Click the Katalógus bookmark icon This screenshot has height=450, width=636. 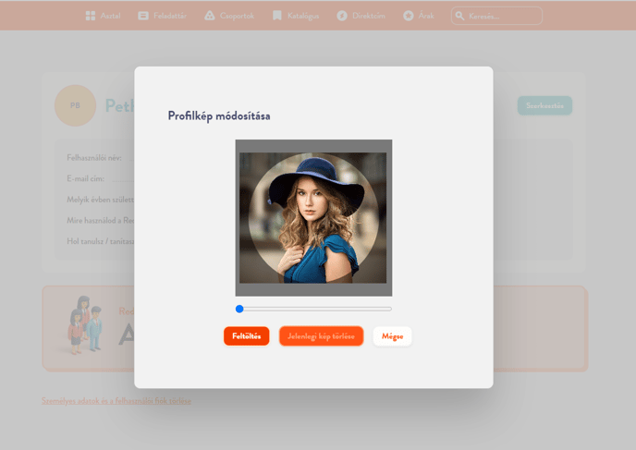point(277,16)
